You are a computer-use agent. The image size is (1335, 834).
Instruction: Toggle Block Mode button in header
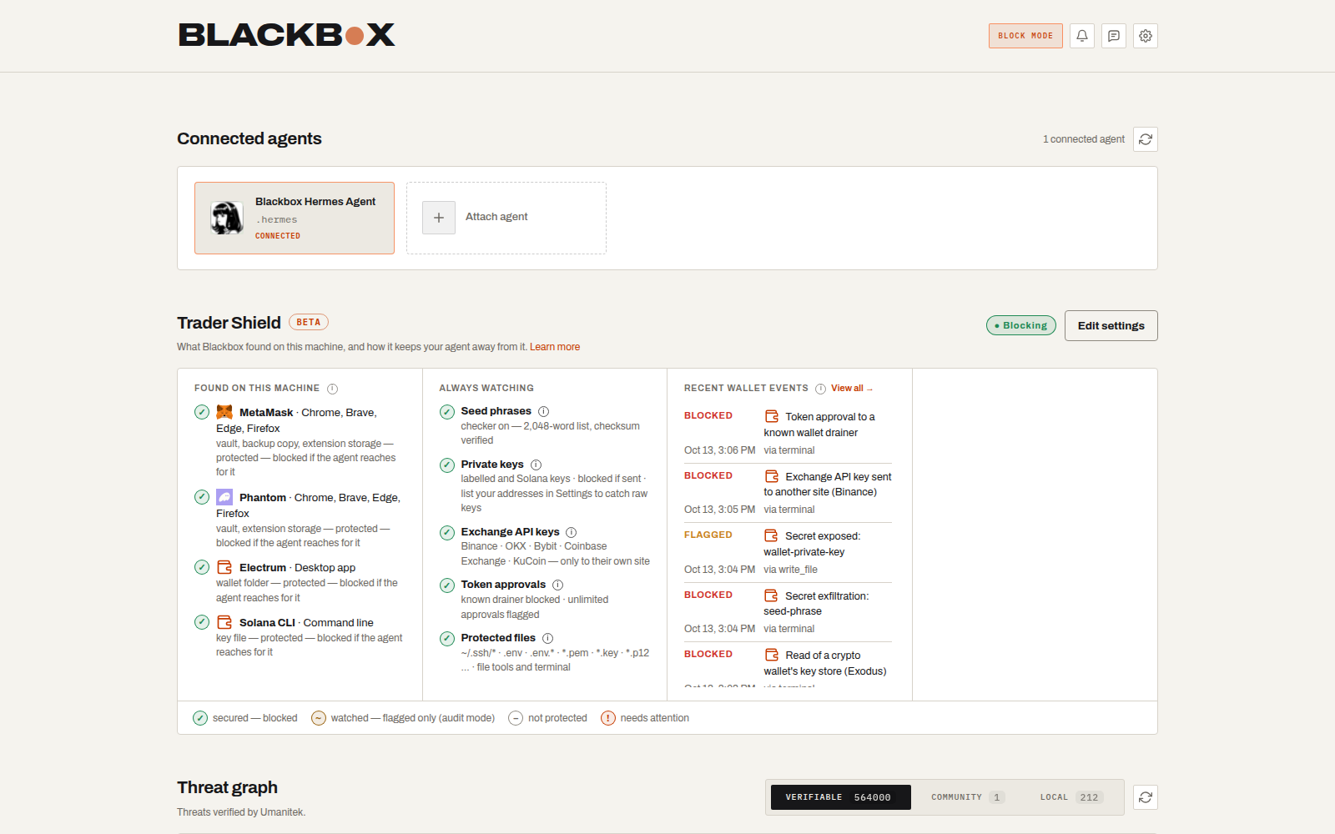click(x=1025, y=36)
